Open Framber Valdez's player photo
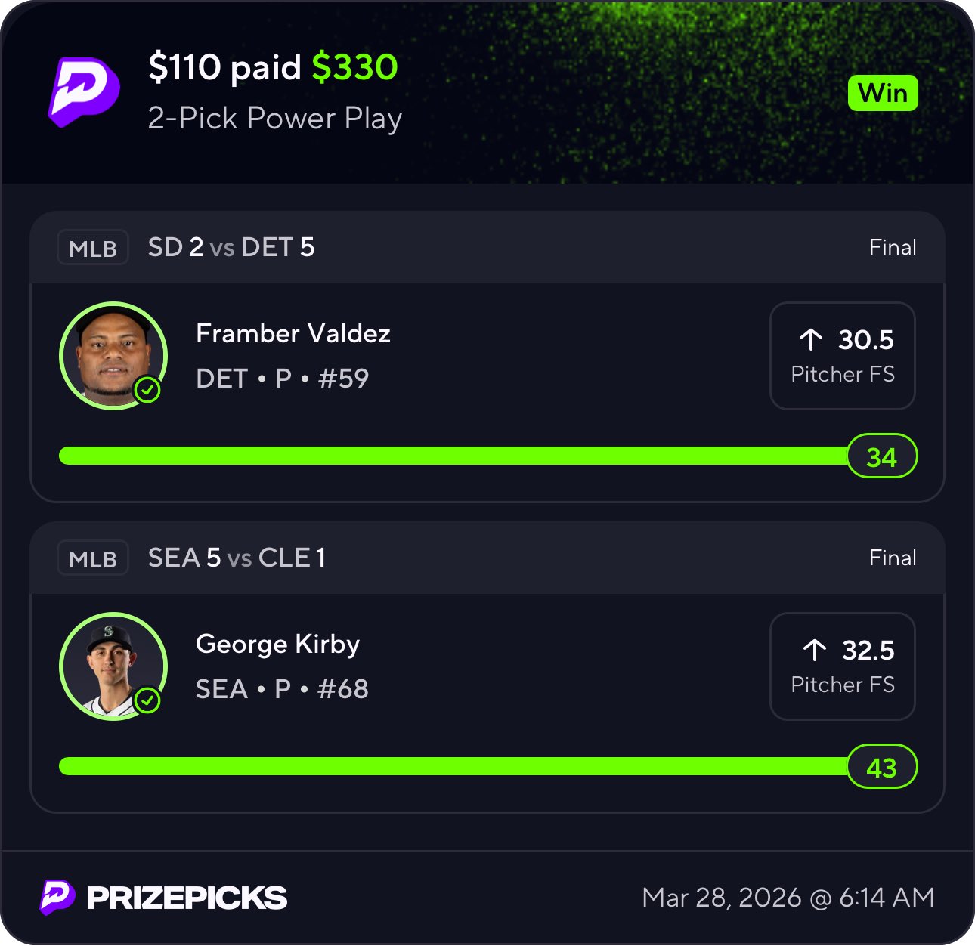975x946 pixels. [112, 355]
